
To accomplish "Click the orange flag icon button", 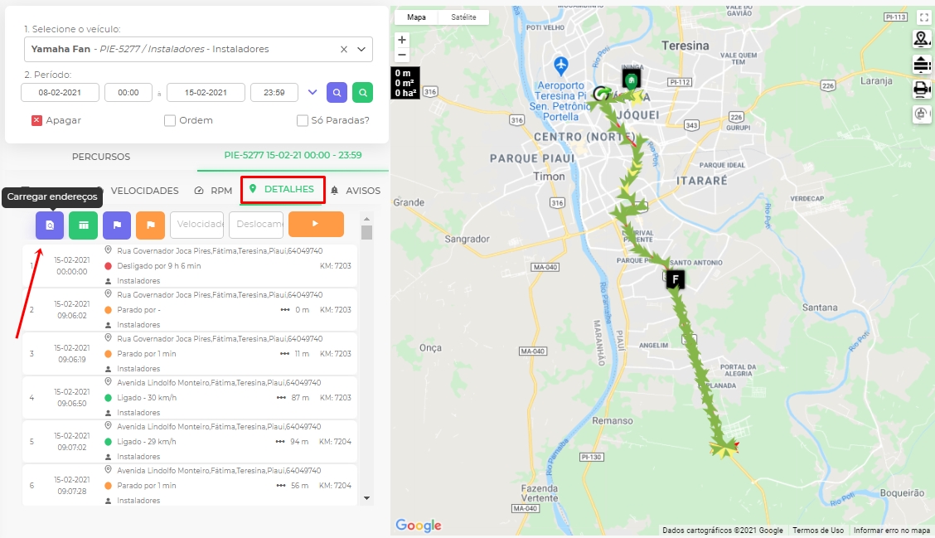I will (150, 225).
